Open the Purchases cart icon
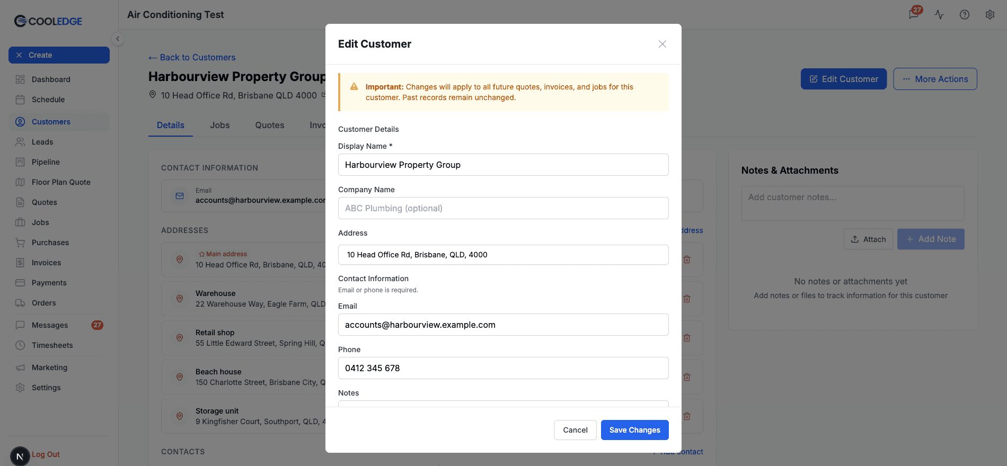The height and width of the screenshot is (466, 1007). [x=20, y=243]
